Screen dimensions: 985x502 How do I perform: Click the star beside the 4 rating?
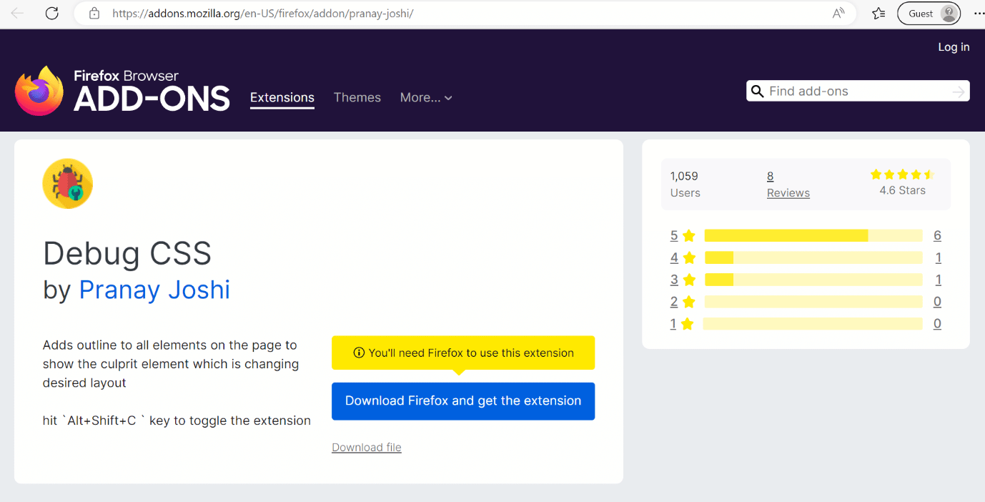[x=689, y=258]
